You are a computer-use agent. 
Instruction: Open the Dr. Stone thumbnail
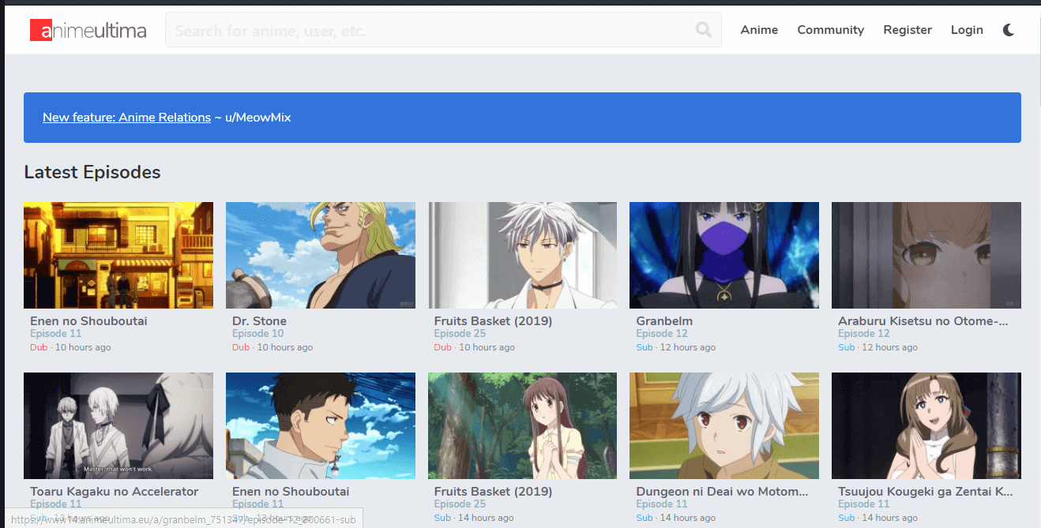[321, 255]
